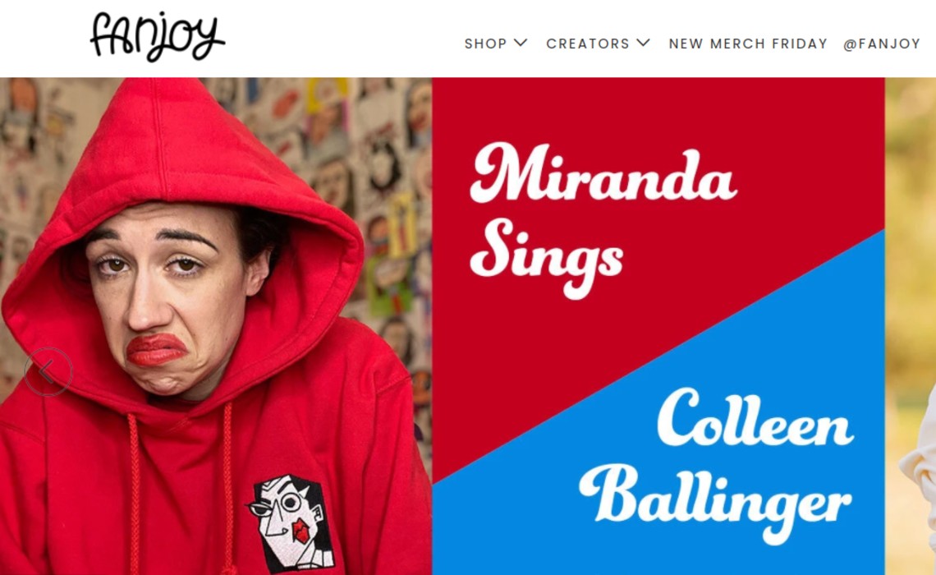Click the next slide preview at right edge
Image resolution: width=936 pixels, height=575 pixels.
[911, 326]
